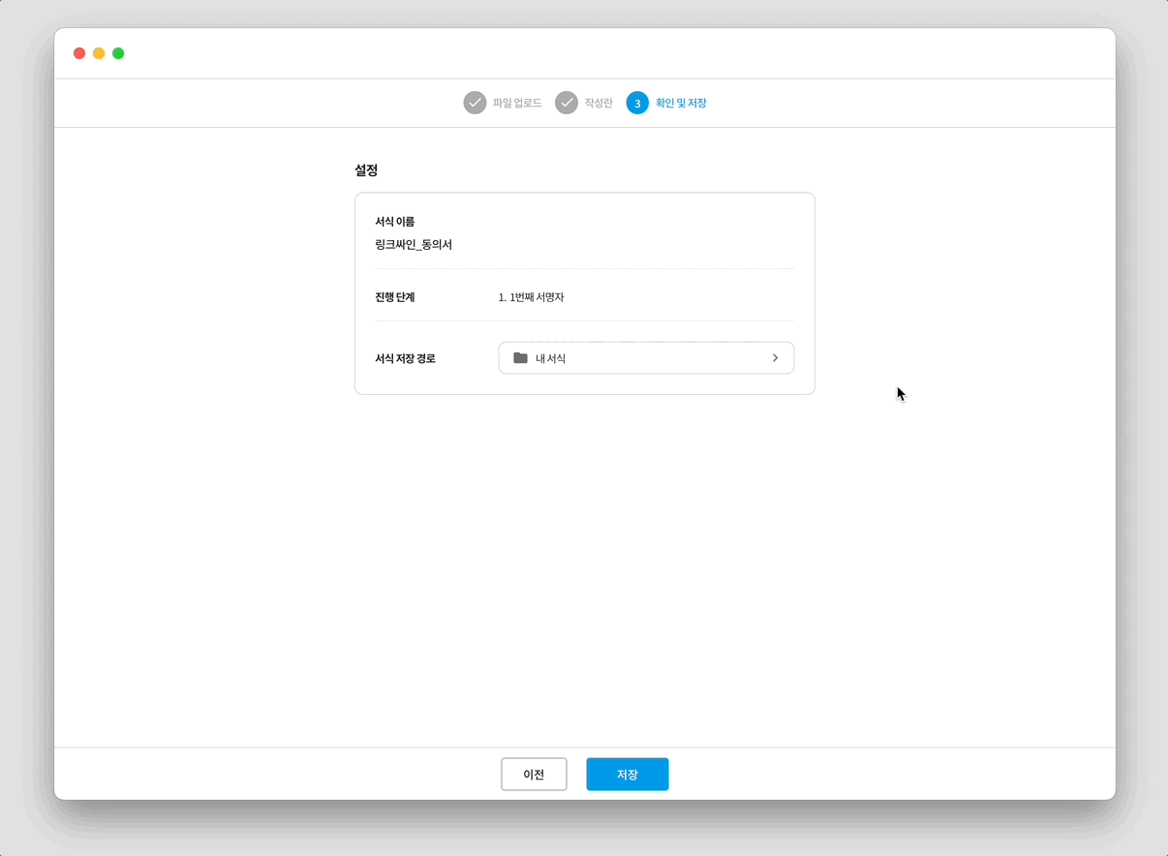Expand the 내 서식 chevron arrow
1168x856 pixels.
[775, 358]
